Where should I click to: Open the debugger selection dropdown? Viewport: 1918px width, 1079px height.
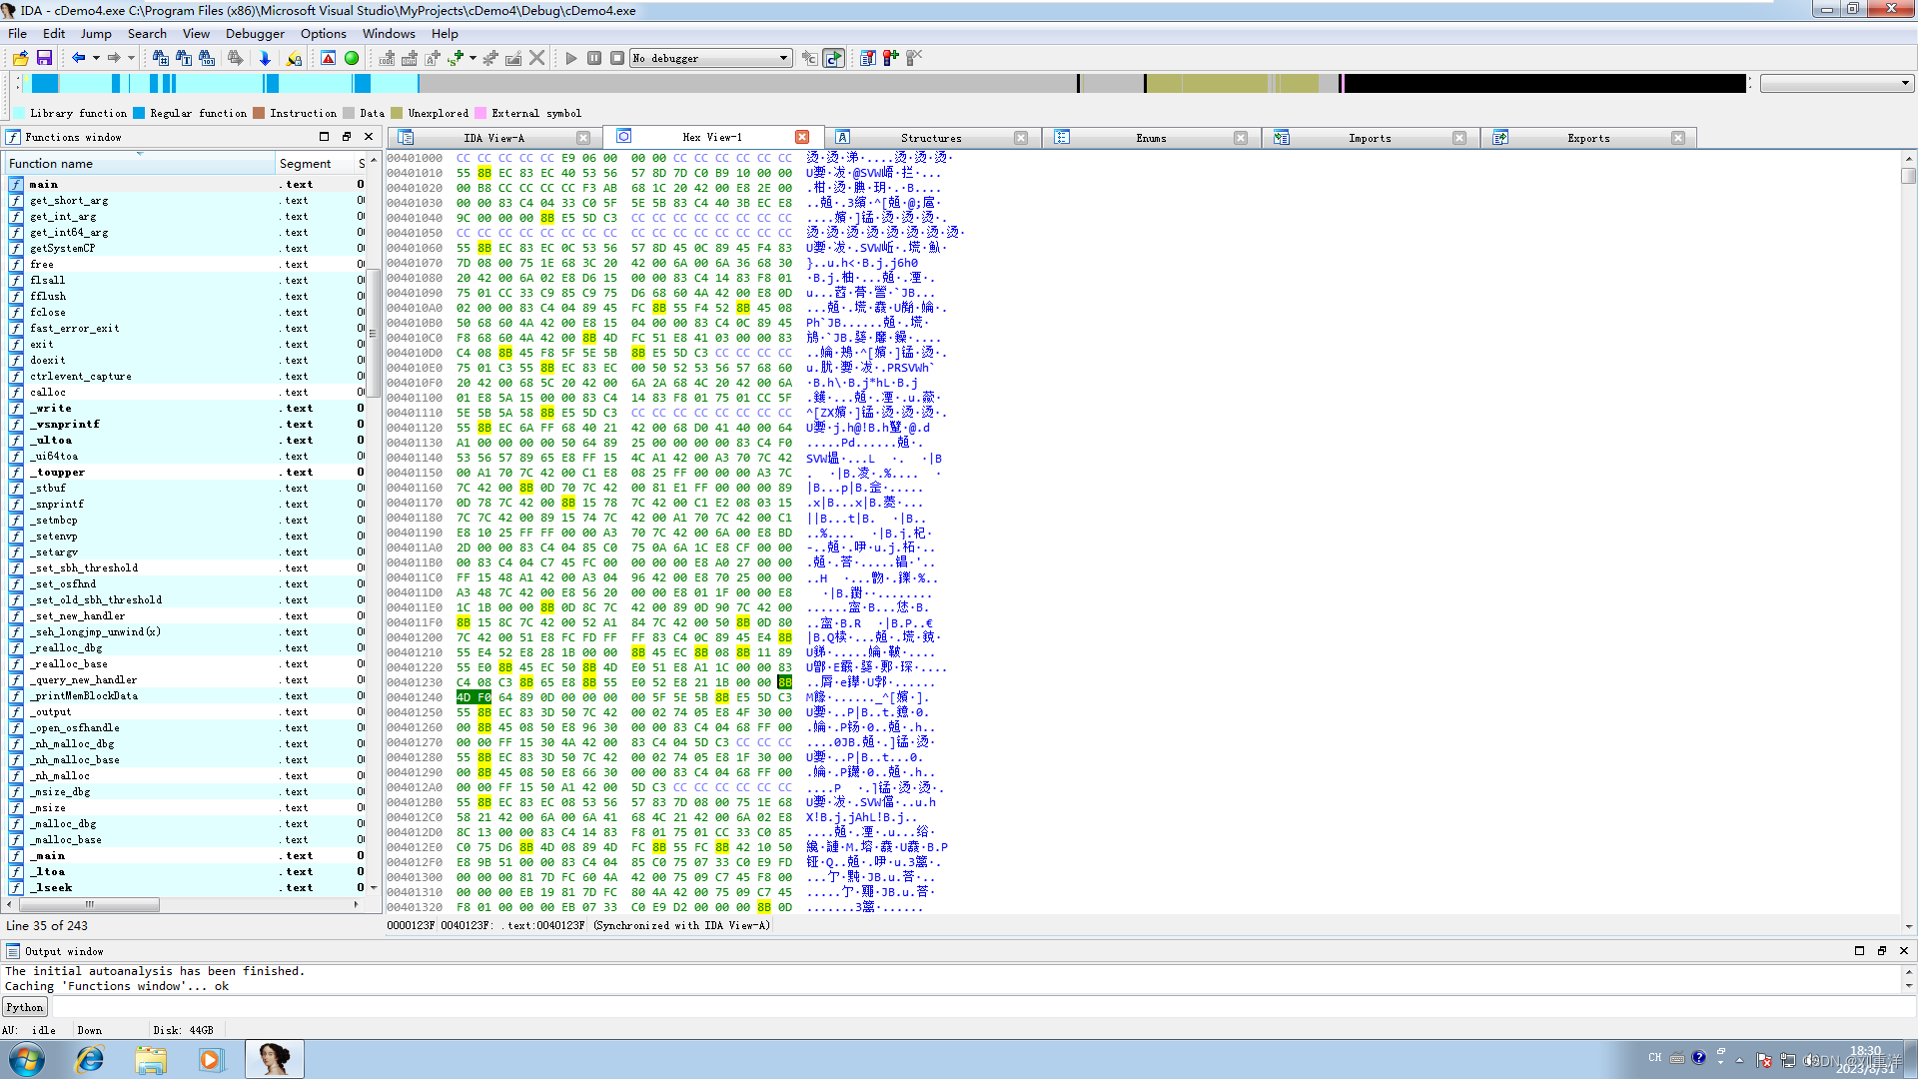coord(784,58)
